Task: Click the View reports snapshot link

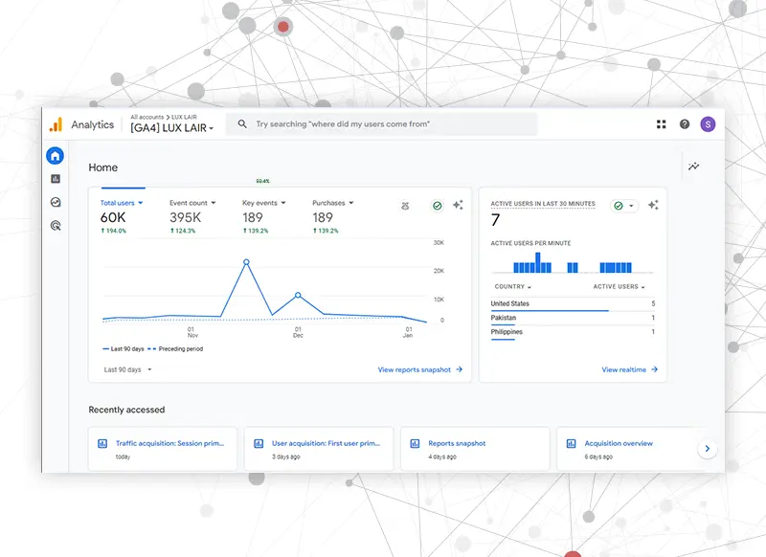Action: tap(419, 369)
